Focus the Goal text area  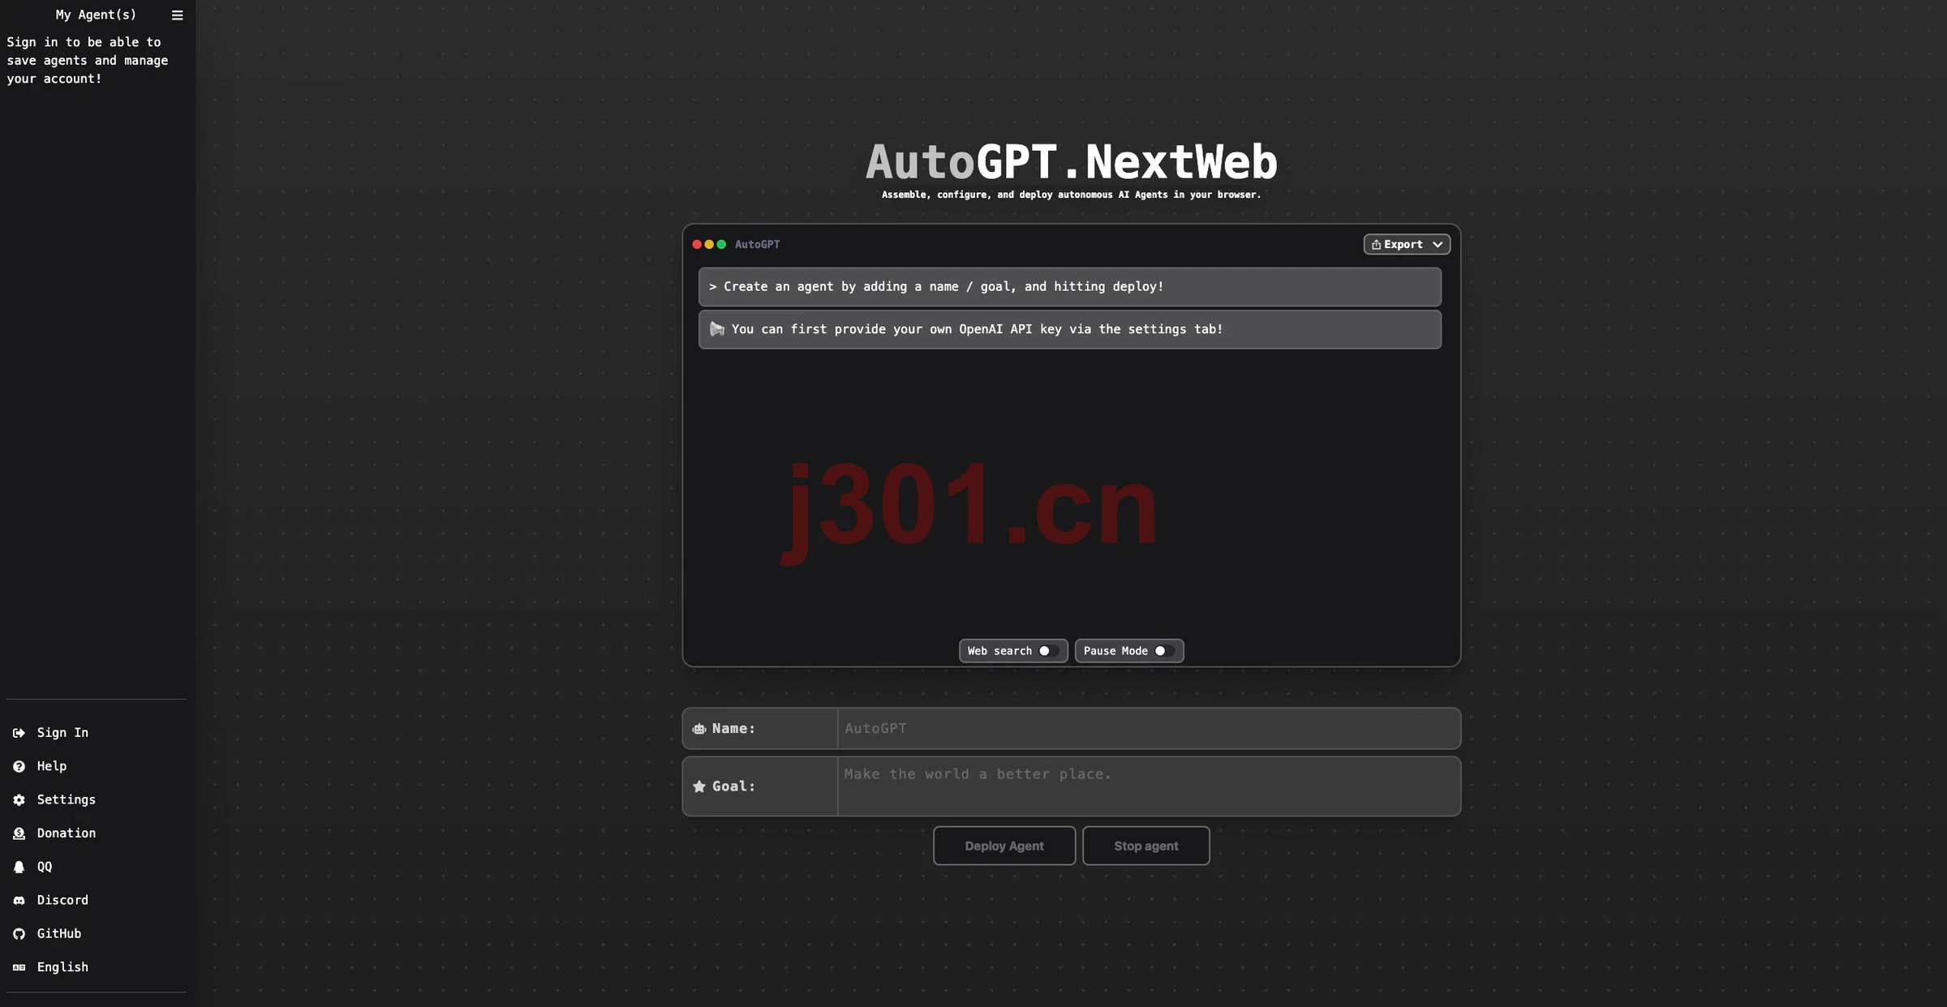1149,786
